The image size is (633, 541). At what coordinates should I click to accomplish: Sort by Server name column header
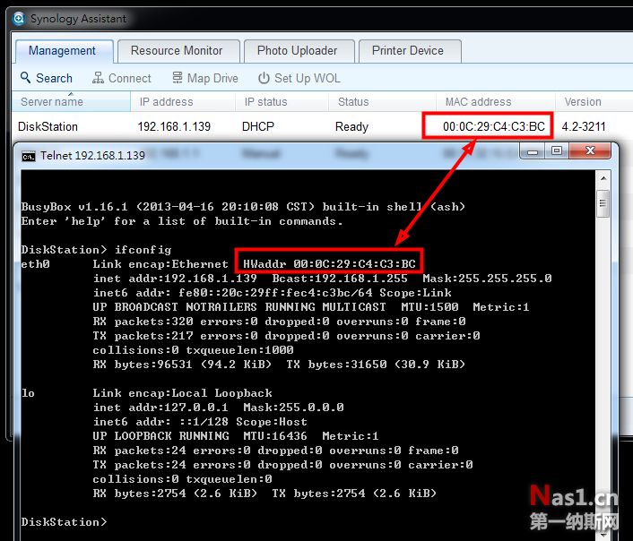[71, 102]
